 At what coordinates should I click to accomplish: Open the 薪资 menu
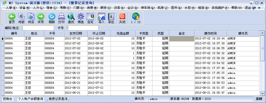[106, 8]
